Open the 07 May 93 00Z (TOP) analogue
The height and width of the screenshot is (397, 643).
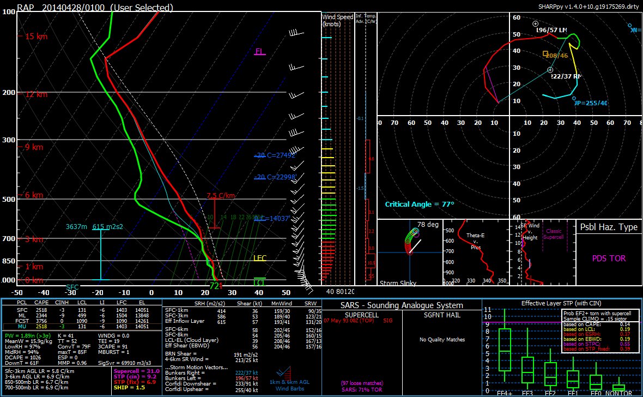coord(358,321)
